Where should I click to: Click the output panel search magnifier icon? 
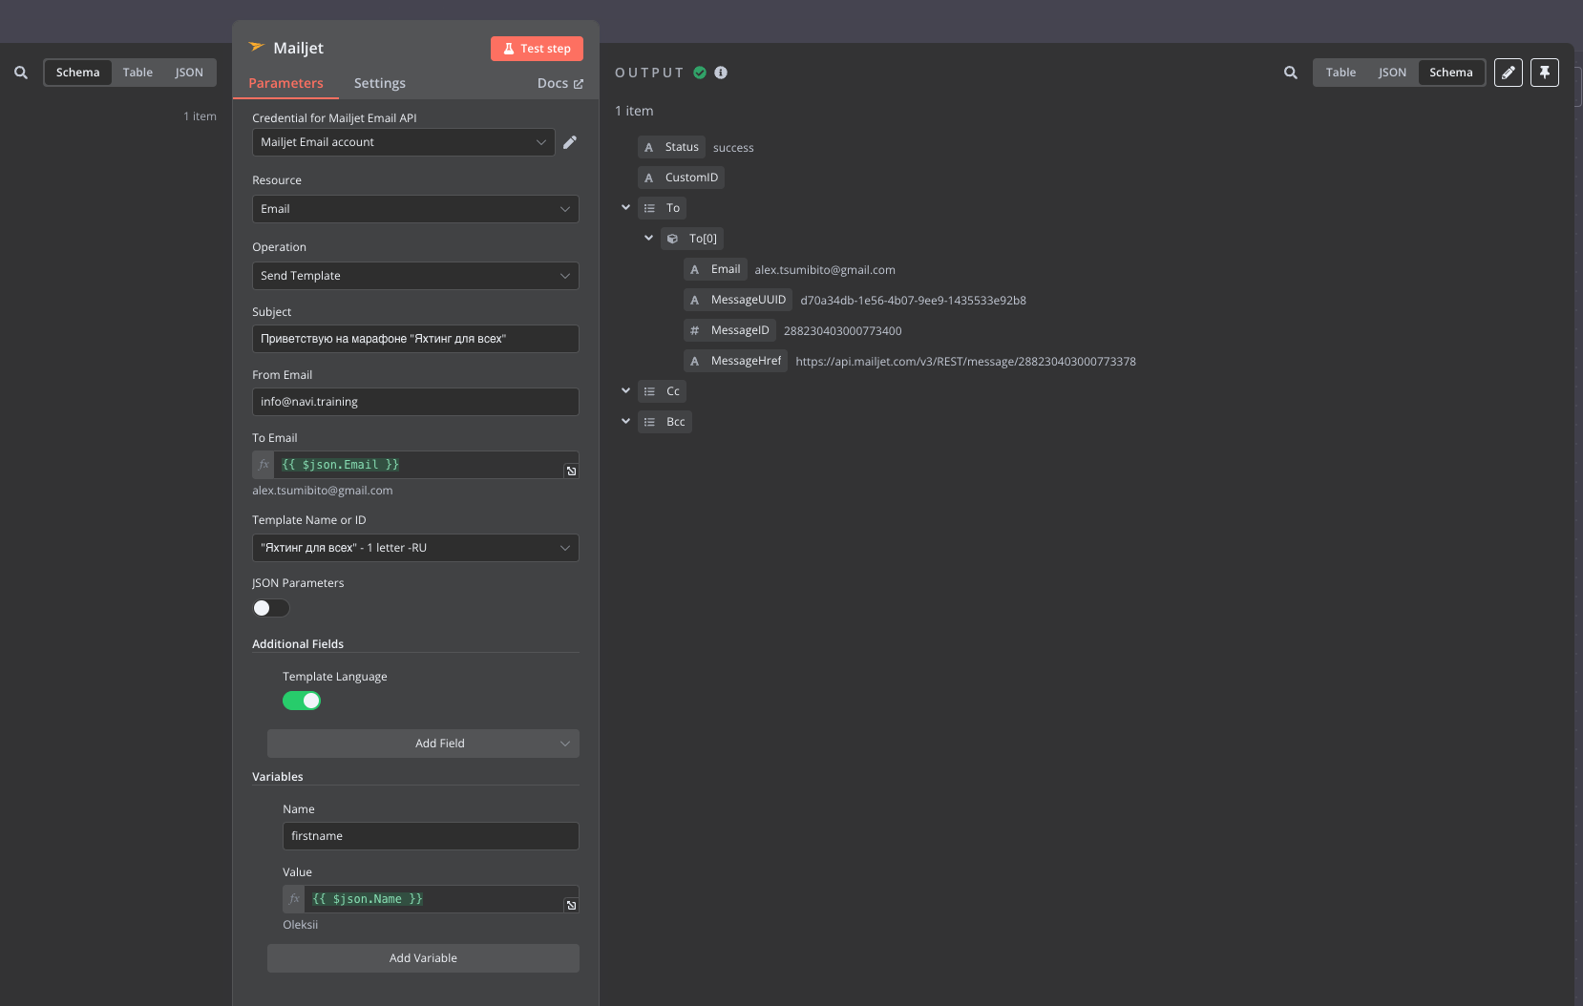[x=1291, y=73]
